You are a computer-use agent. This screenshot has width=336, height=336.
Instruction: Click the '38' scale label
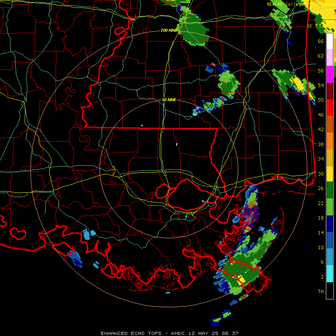coord(321,144)
